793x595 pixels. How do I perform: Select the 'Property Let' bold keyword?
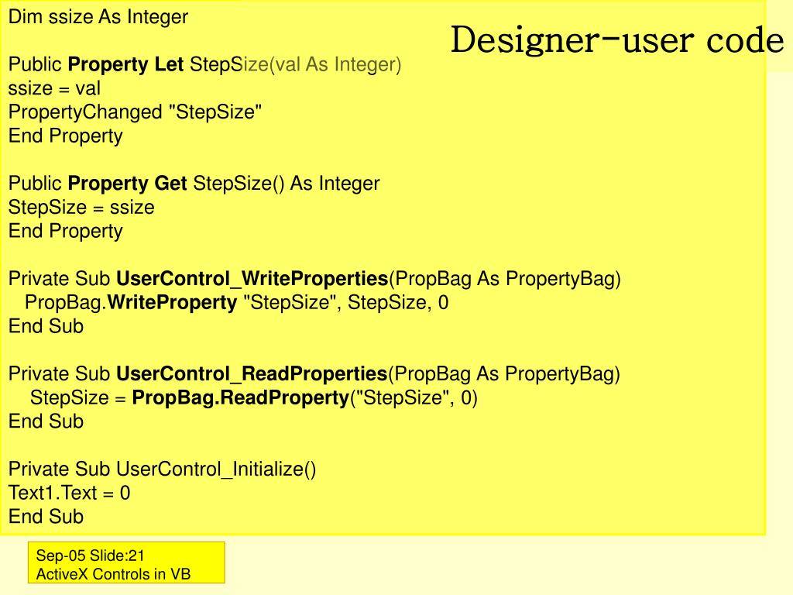[x=125, y=65]
